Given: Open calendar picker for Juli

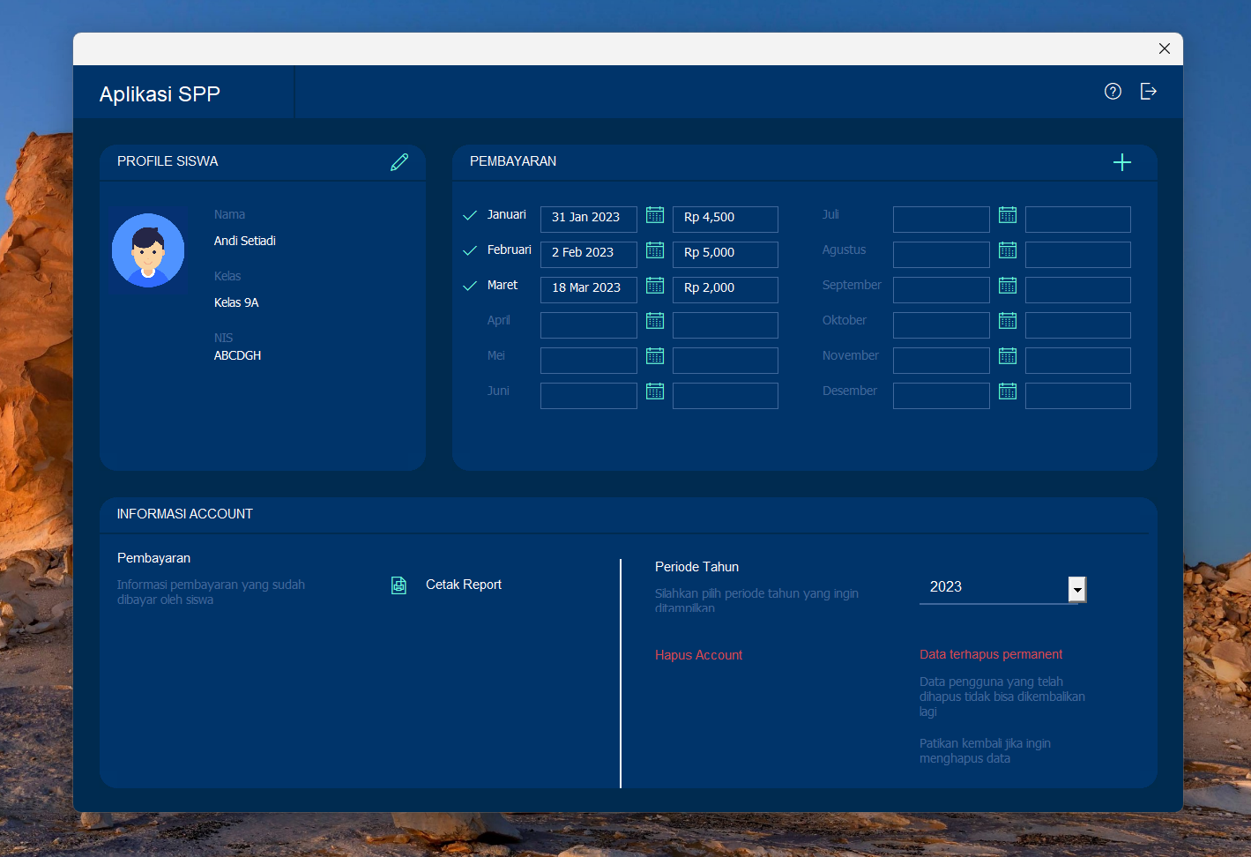Looking at the screenshot, I should [x=1008, y=215].
